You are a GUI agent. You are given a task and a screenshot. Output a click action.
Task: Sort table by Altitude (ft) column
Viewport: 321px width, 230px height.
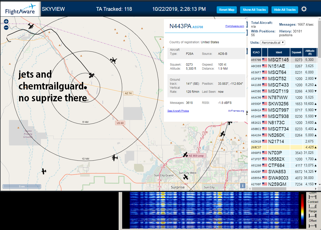pyautogui.click(x=310, y=52)
